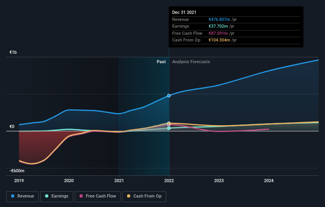The width and height of the screenshot is (325, 207).
Task: Click the 2022 x-axis label
Action: [x=169, y=181]
